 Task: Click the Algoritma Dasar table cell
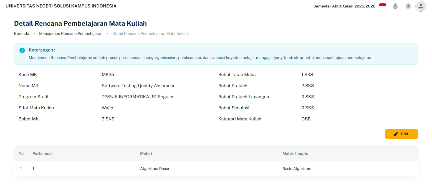tap(155, 168)
